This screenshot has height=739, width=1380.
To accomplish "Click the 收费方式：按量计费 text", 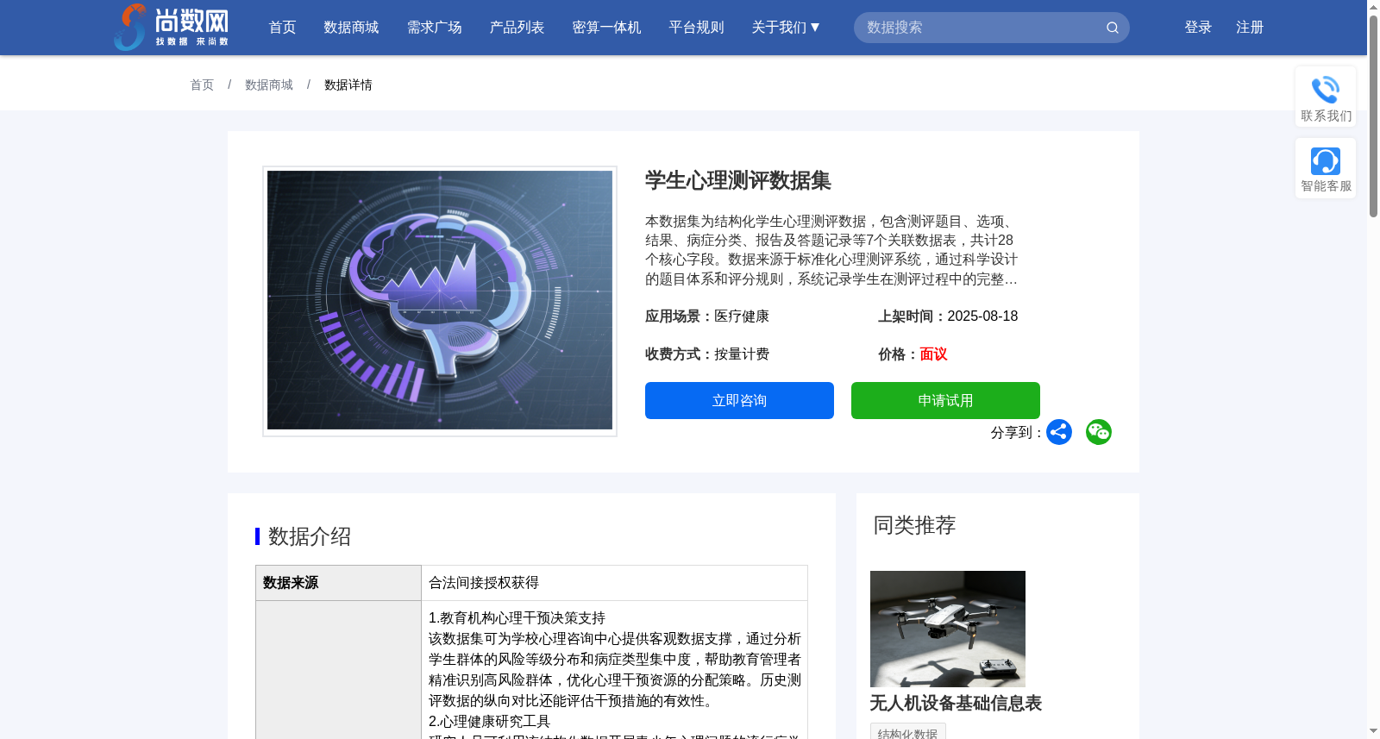I will coord(707,354).
